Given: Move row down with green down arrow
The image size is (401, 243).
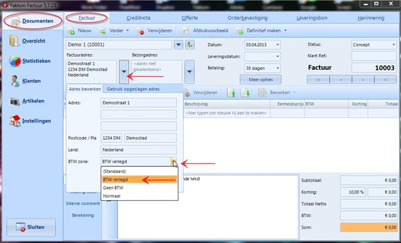Looking at the screenshot, I should coord(245,92).
